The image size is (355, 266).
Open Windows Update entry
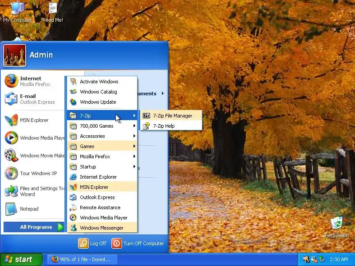[x=102, y=102]
